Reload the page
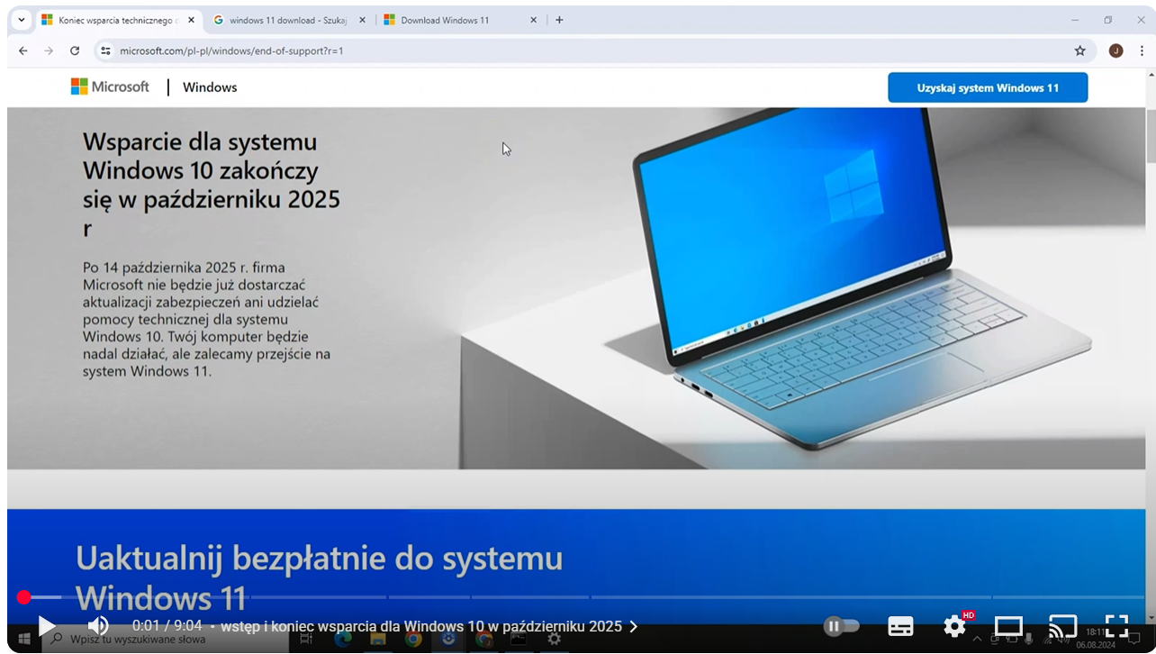This screenshot has width=1156, height=654. pos(75,50)
